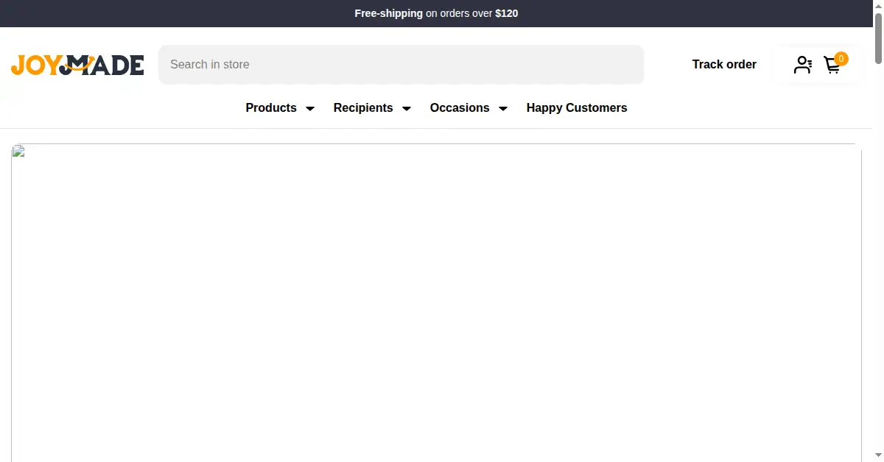This screenshot has width=884, height=462.
Task: Click the Track order link
Action: (x=724, y=65)
